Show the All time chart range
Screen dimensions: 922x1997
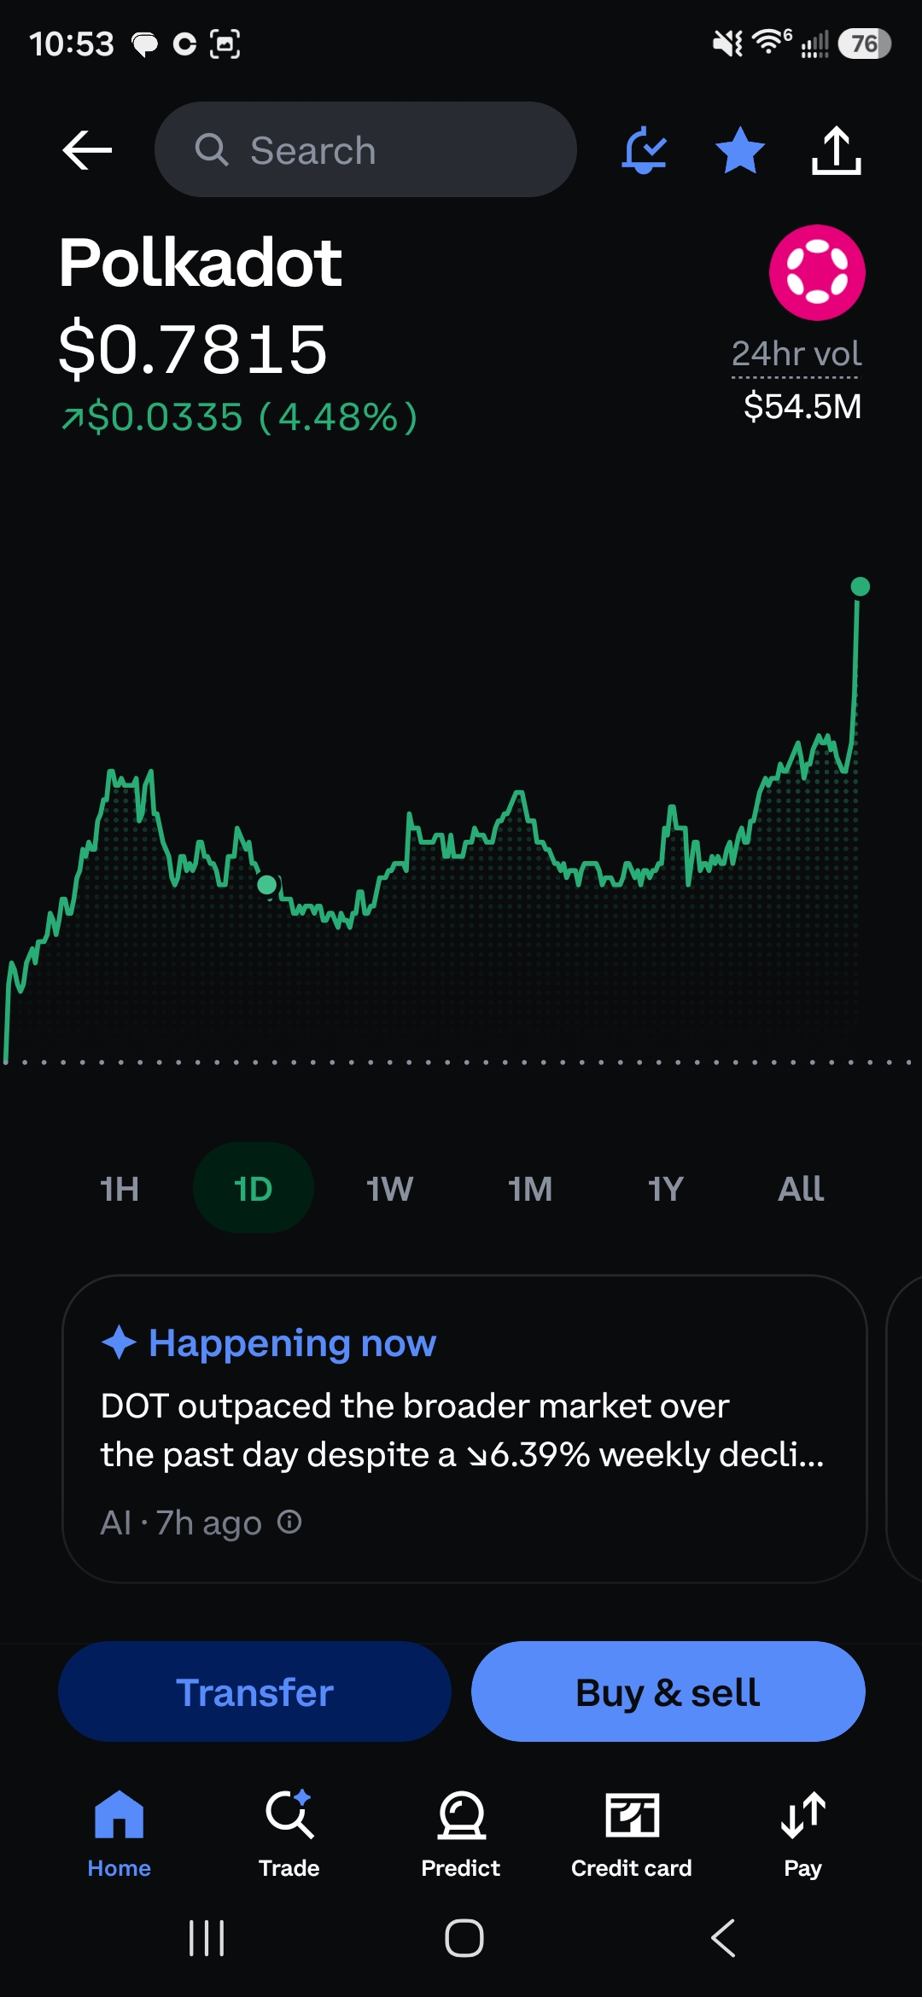click(x=801, y=1188)
